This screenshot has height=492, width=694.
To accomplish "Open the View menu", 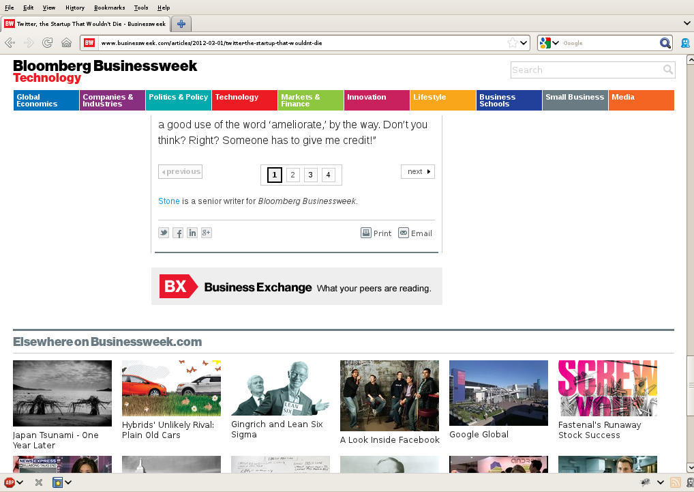I will tap(49, 8).
